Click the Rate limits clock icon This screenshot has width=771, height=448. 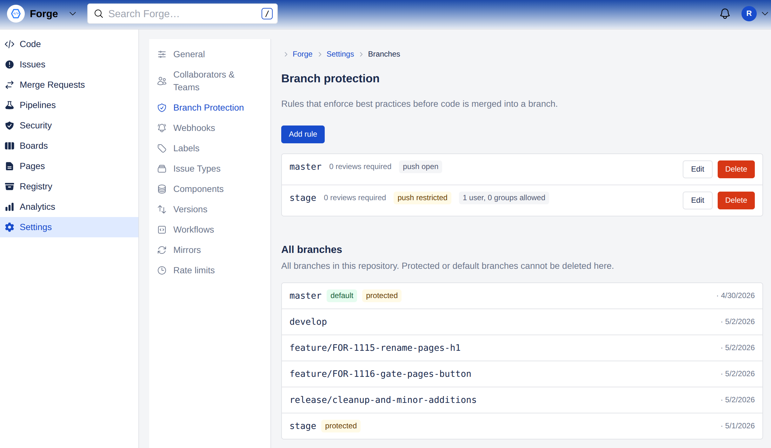click(x=162, y=270)
